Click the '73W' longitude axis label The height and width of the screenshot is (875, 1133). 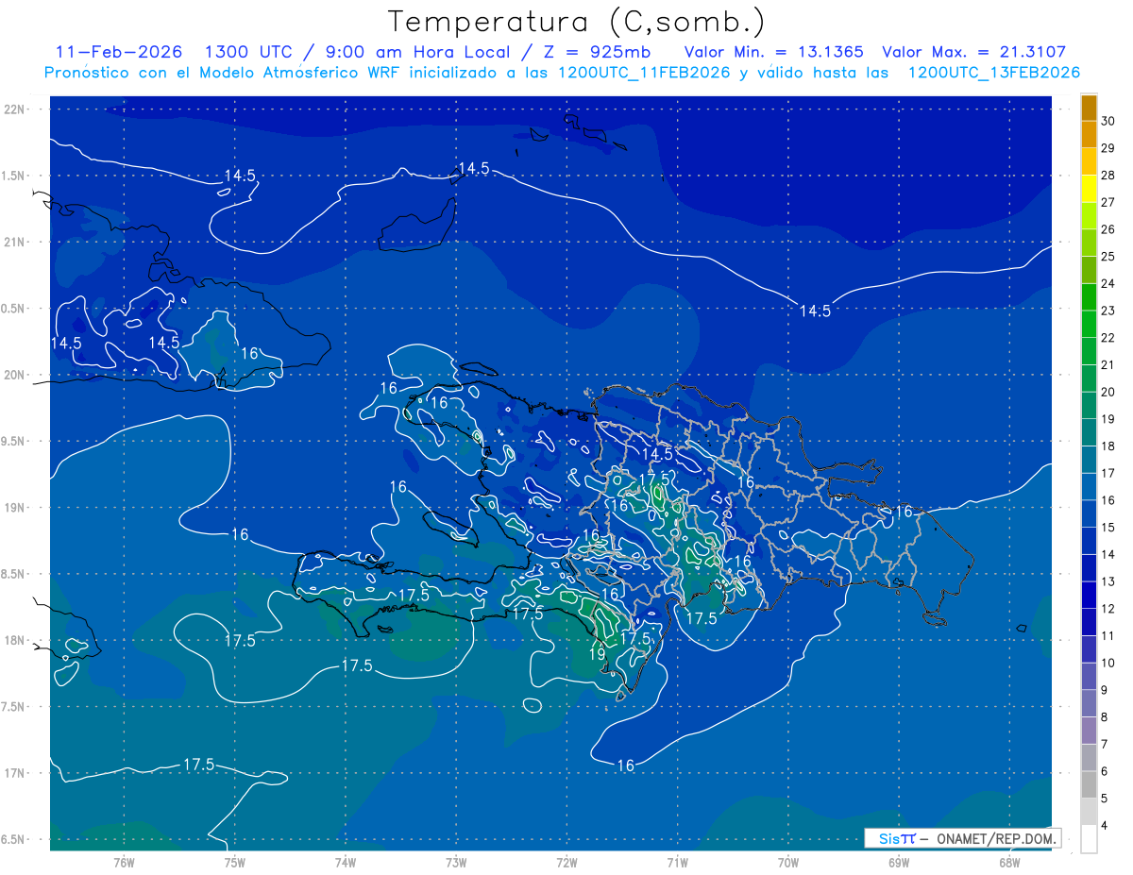pos(456,862)
